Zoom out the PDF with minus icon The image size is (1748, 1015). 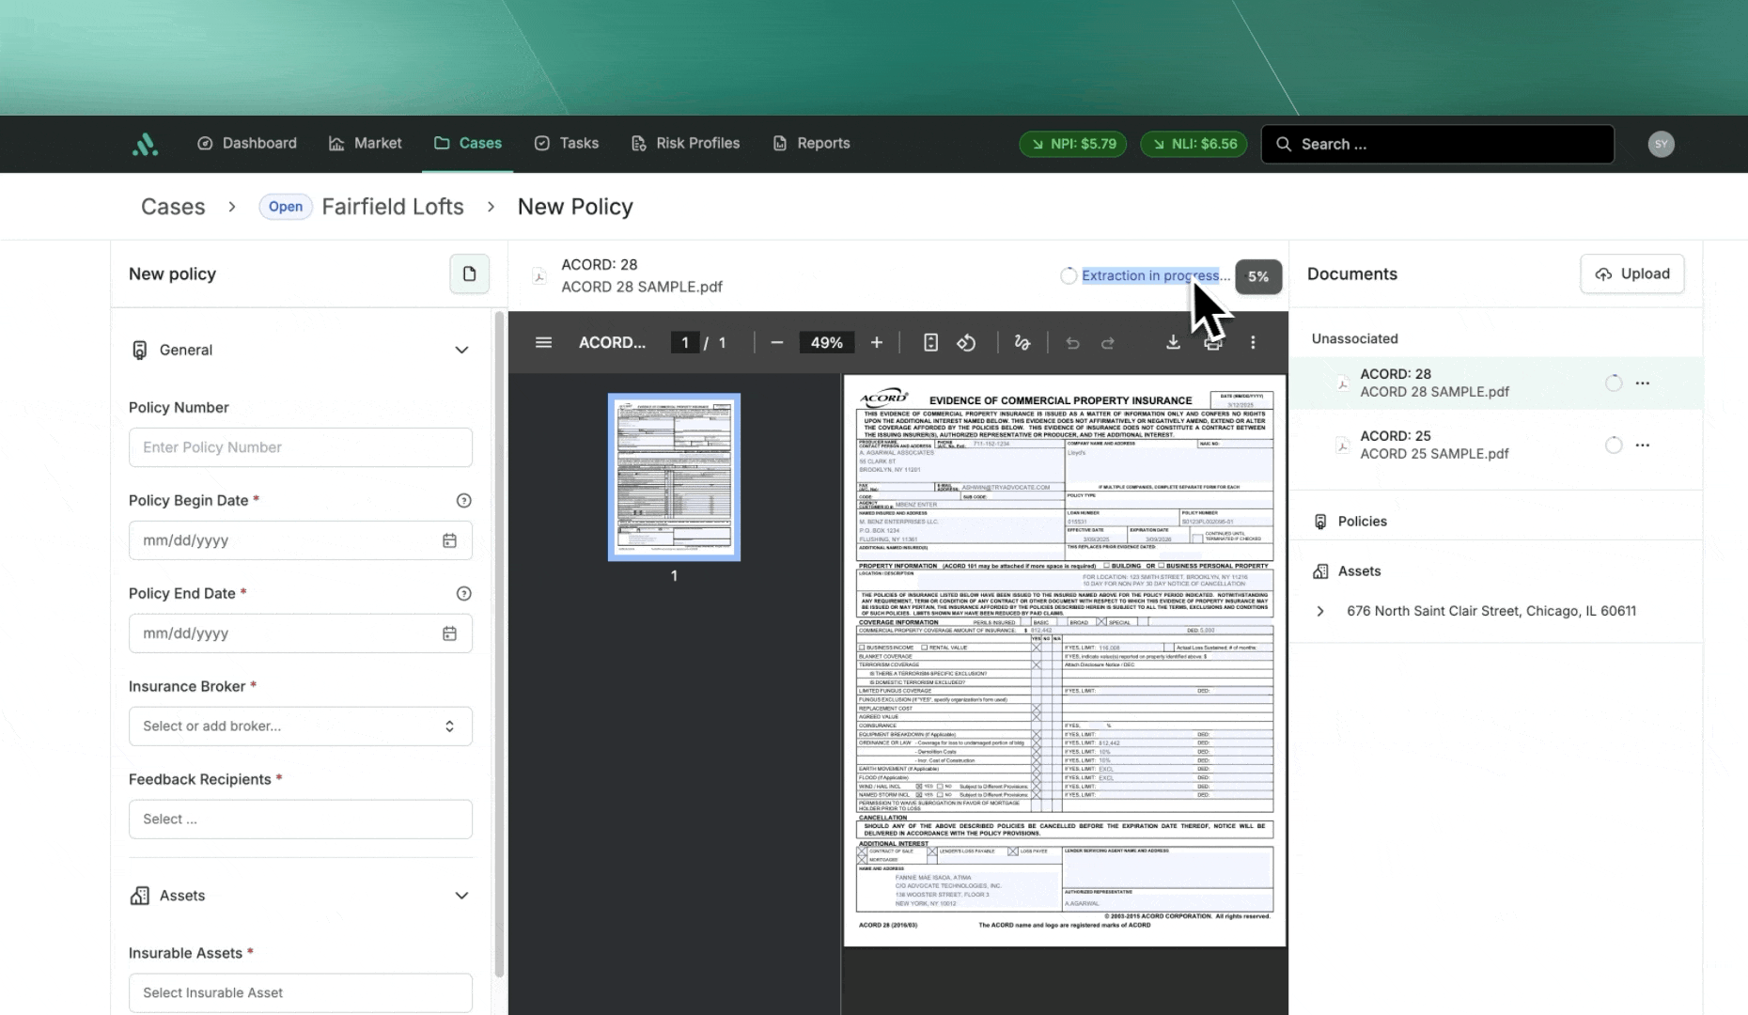776,343
